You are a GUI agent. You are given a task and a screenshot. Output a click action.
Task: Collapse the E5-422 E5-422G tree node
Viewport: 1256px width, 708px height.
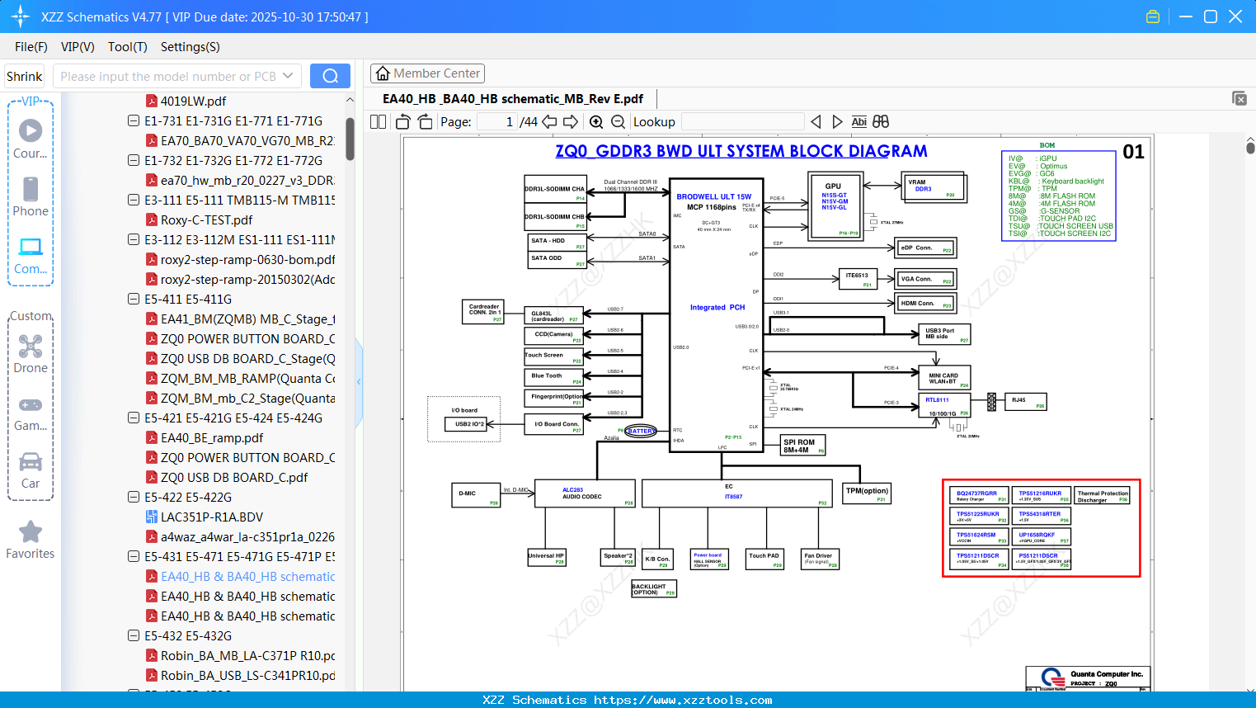pos(134,498)
